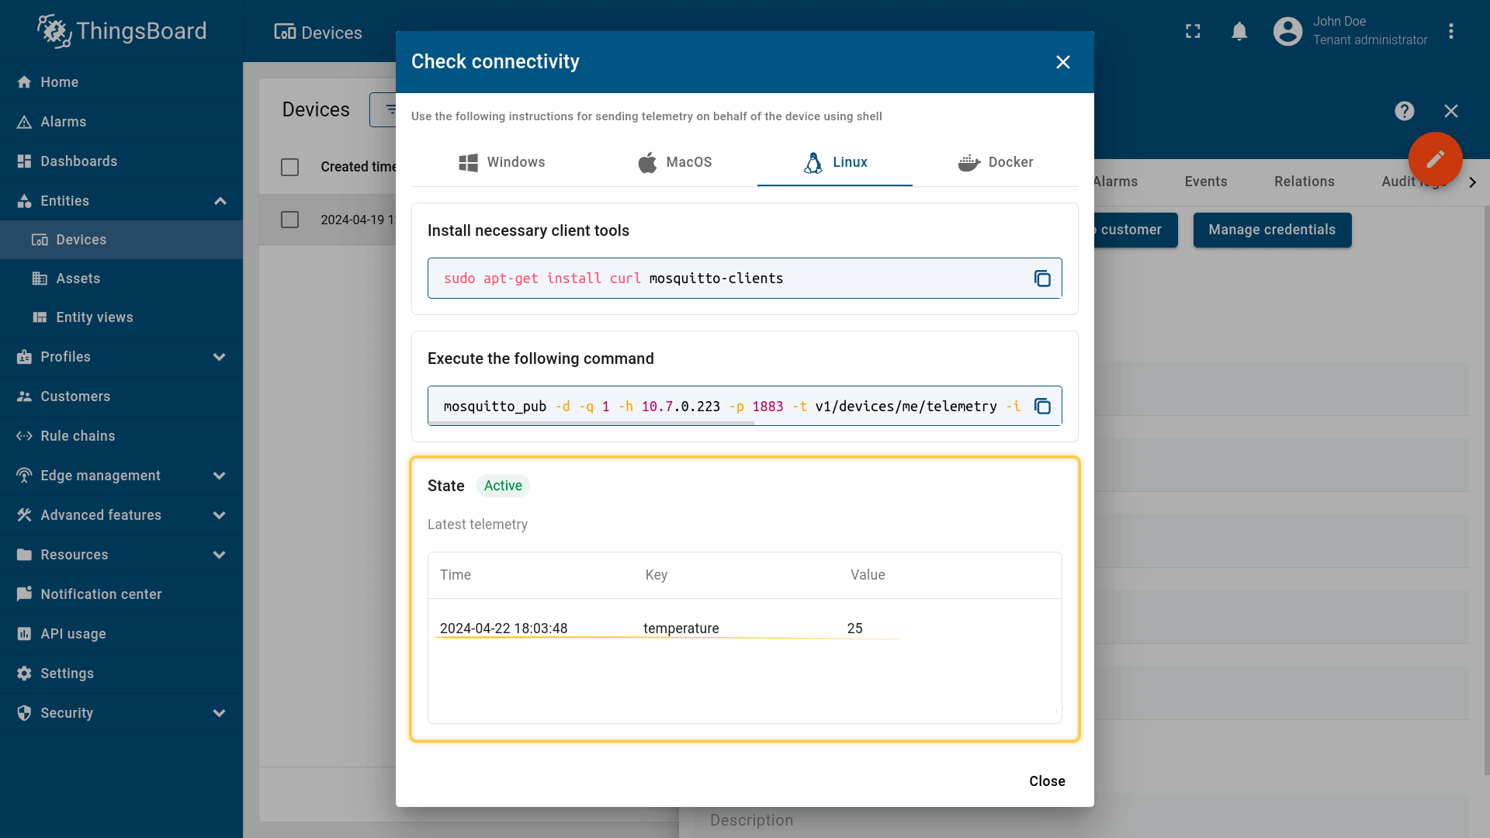Close the Check connectivity dialog via X

click(x=1062, y=62)
